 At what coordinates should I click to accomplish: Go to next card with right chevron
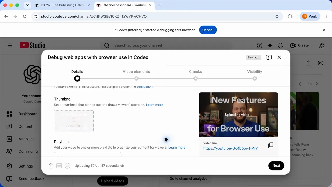click(x=317, y=84)
